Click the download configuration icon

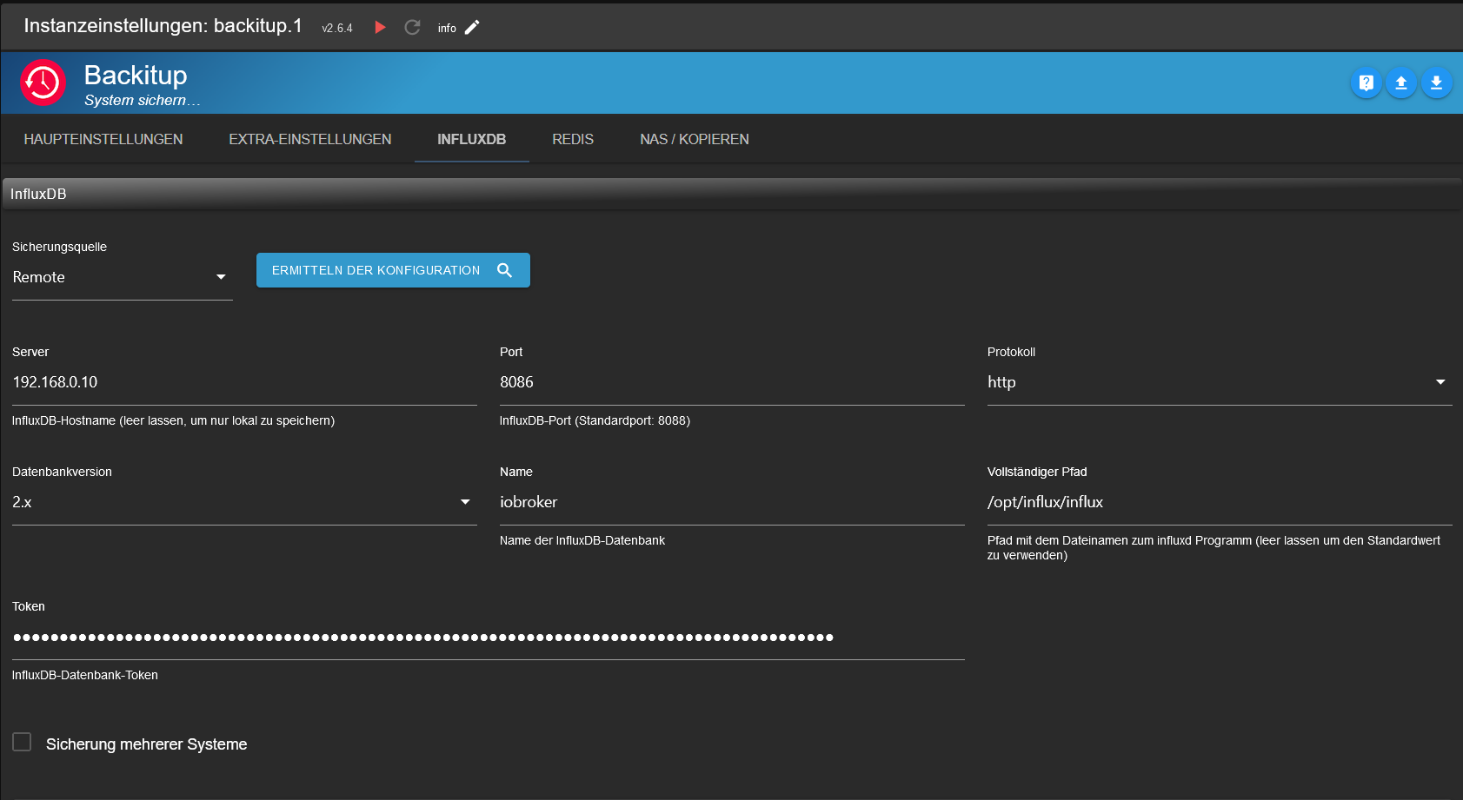tap(1436, 83)
